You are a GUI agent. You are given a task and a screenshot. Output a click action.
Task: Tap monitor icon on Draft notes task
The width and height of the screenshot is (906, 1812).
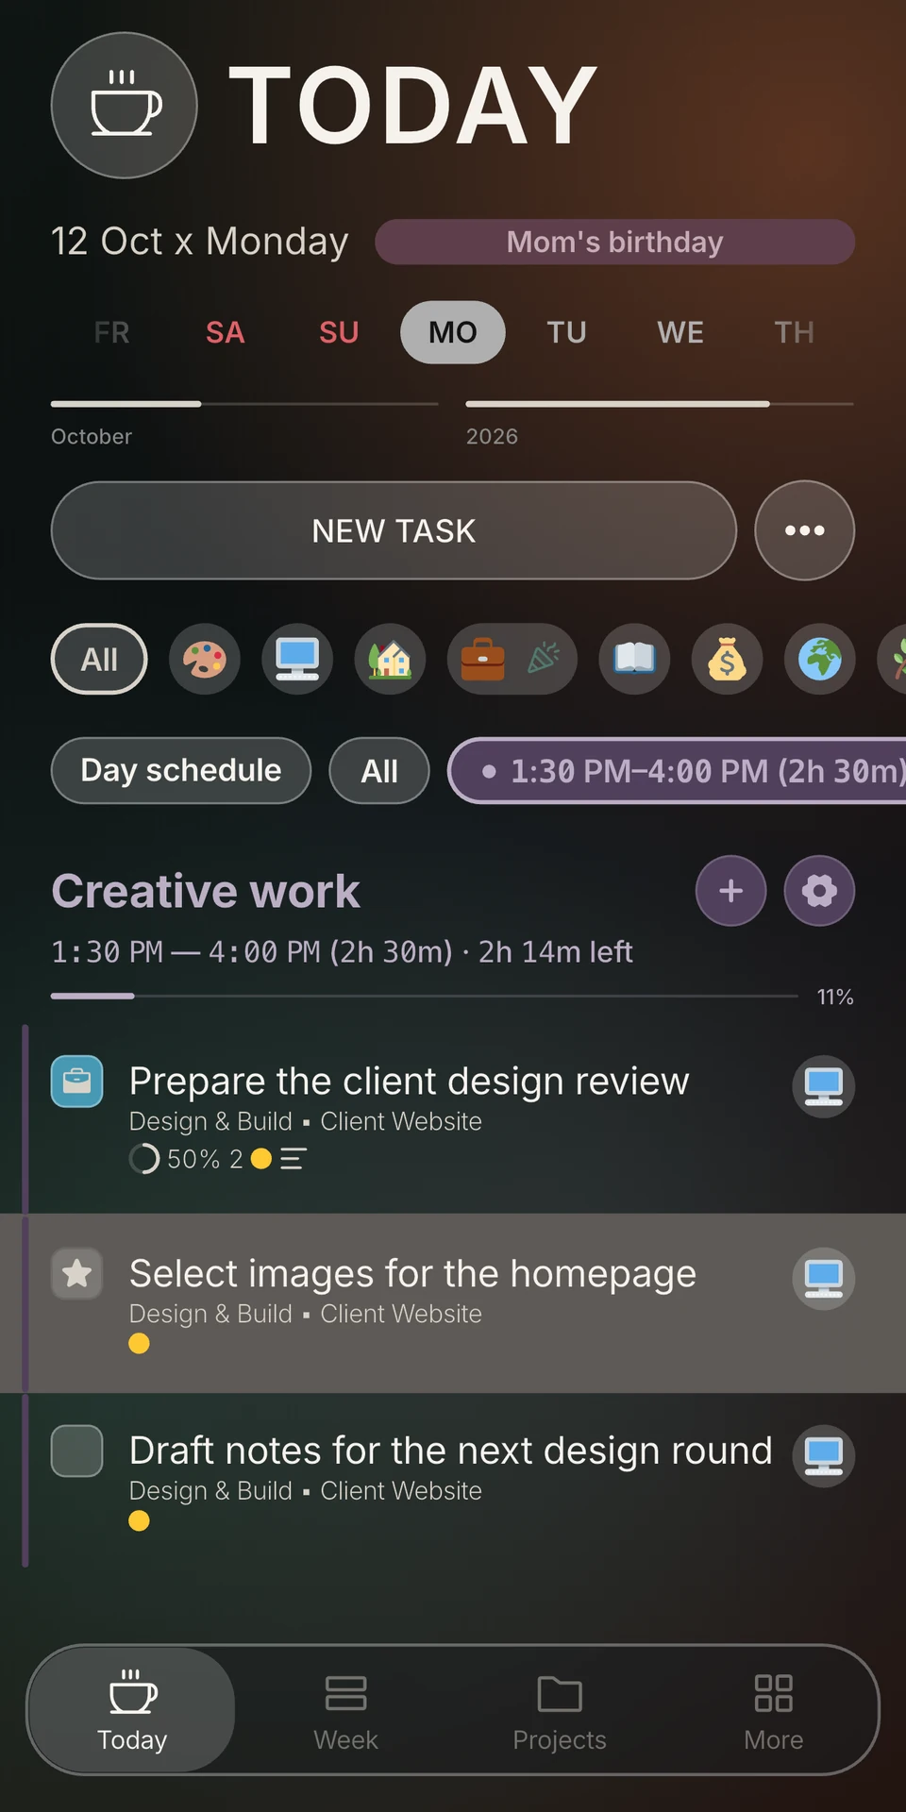point(823,1455)
